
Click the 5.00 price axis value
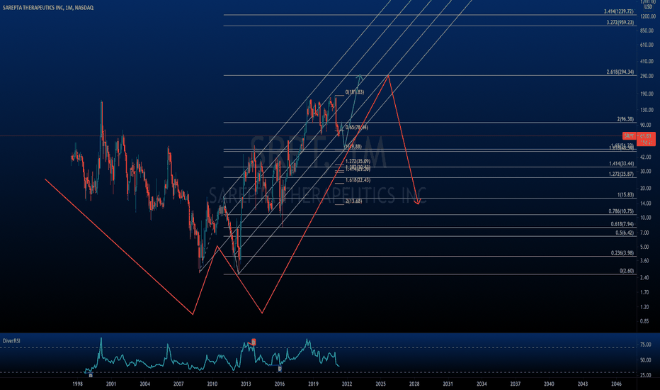click(x=644, y=247)
